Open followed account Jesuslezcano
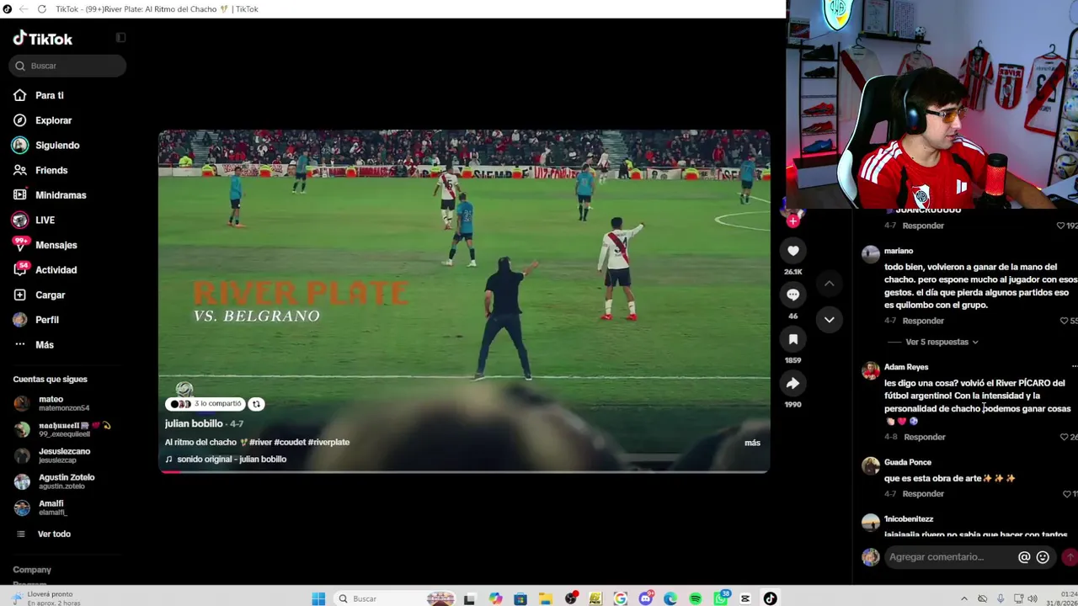 point(62,455)
